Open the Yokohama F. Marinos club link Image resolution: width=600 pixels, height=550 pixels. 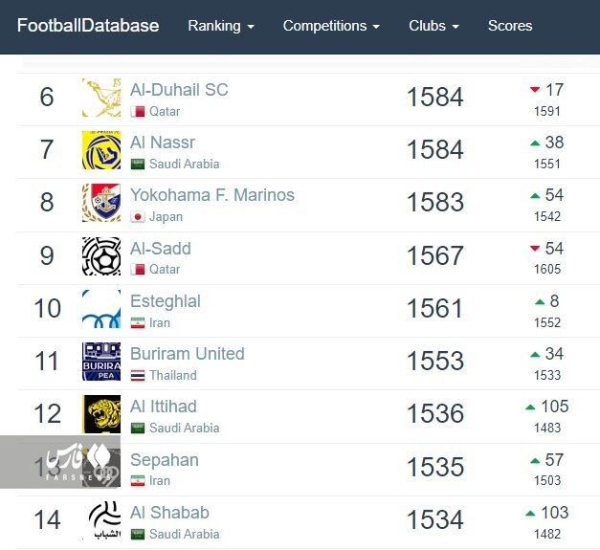(x=212, y=195)
